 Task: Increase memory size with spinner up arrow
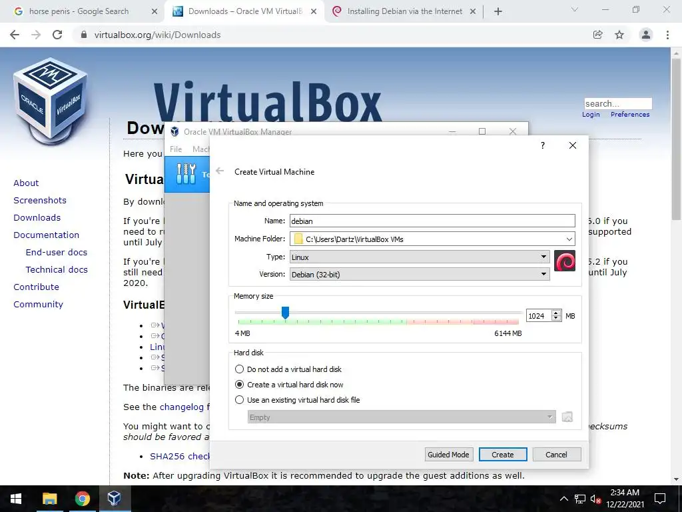tap(556, 313)
